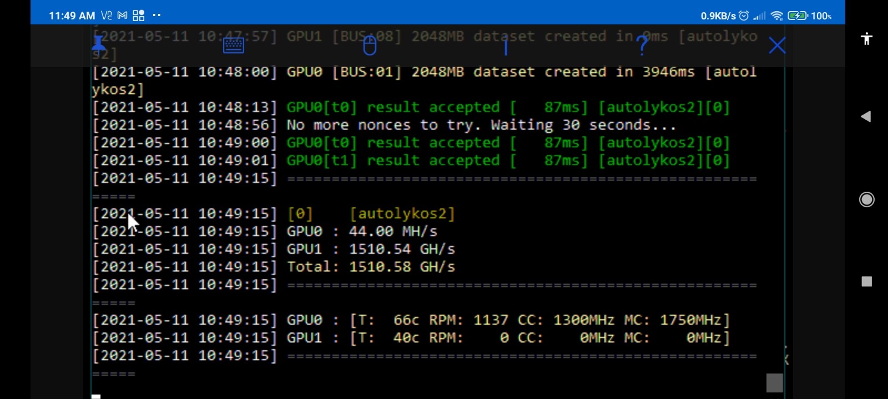Click the 'No more nonces' message

(x=481, y=125)
